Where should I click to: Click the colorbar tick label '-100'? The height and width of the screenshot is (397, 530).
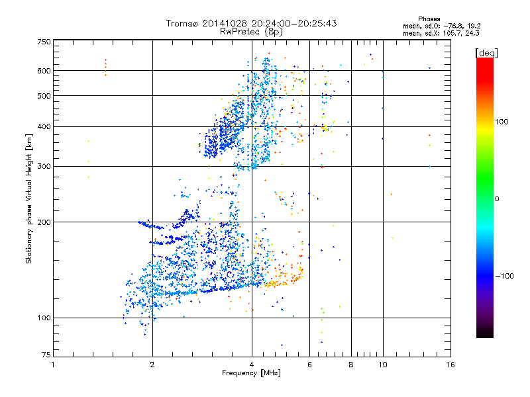pos(504,276)
